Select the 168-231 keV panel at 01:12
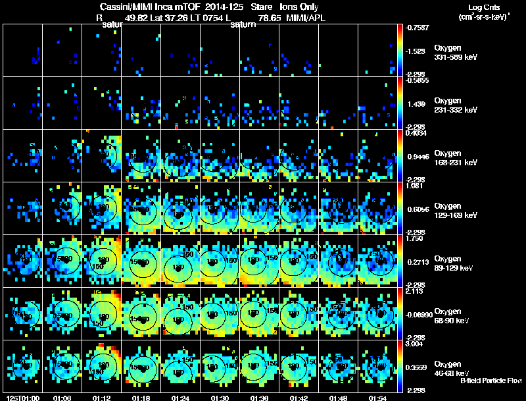The height and width of the screenshot is (401, 526). [102, 156]
